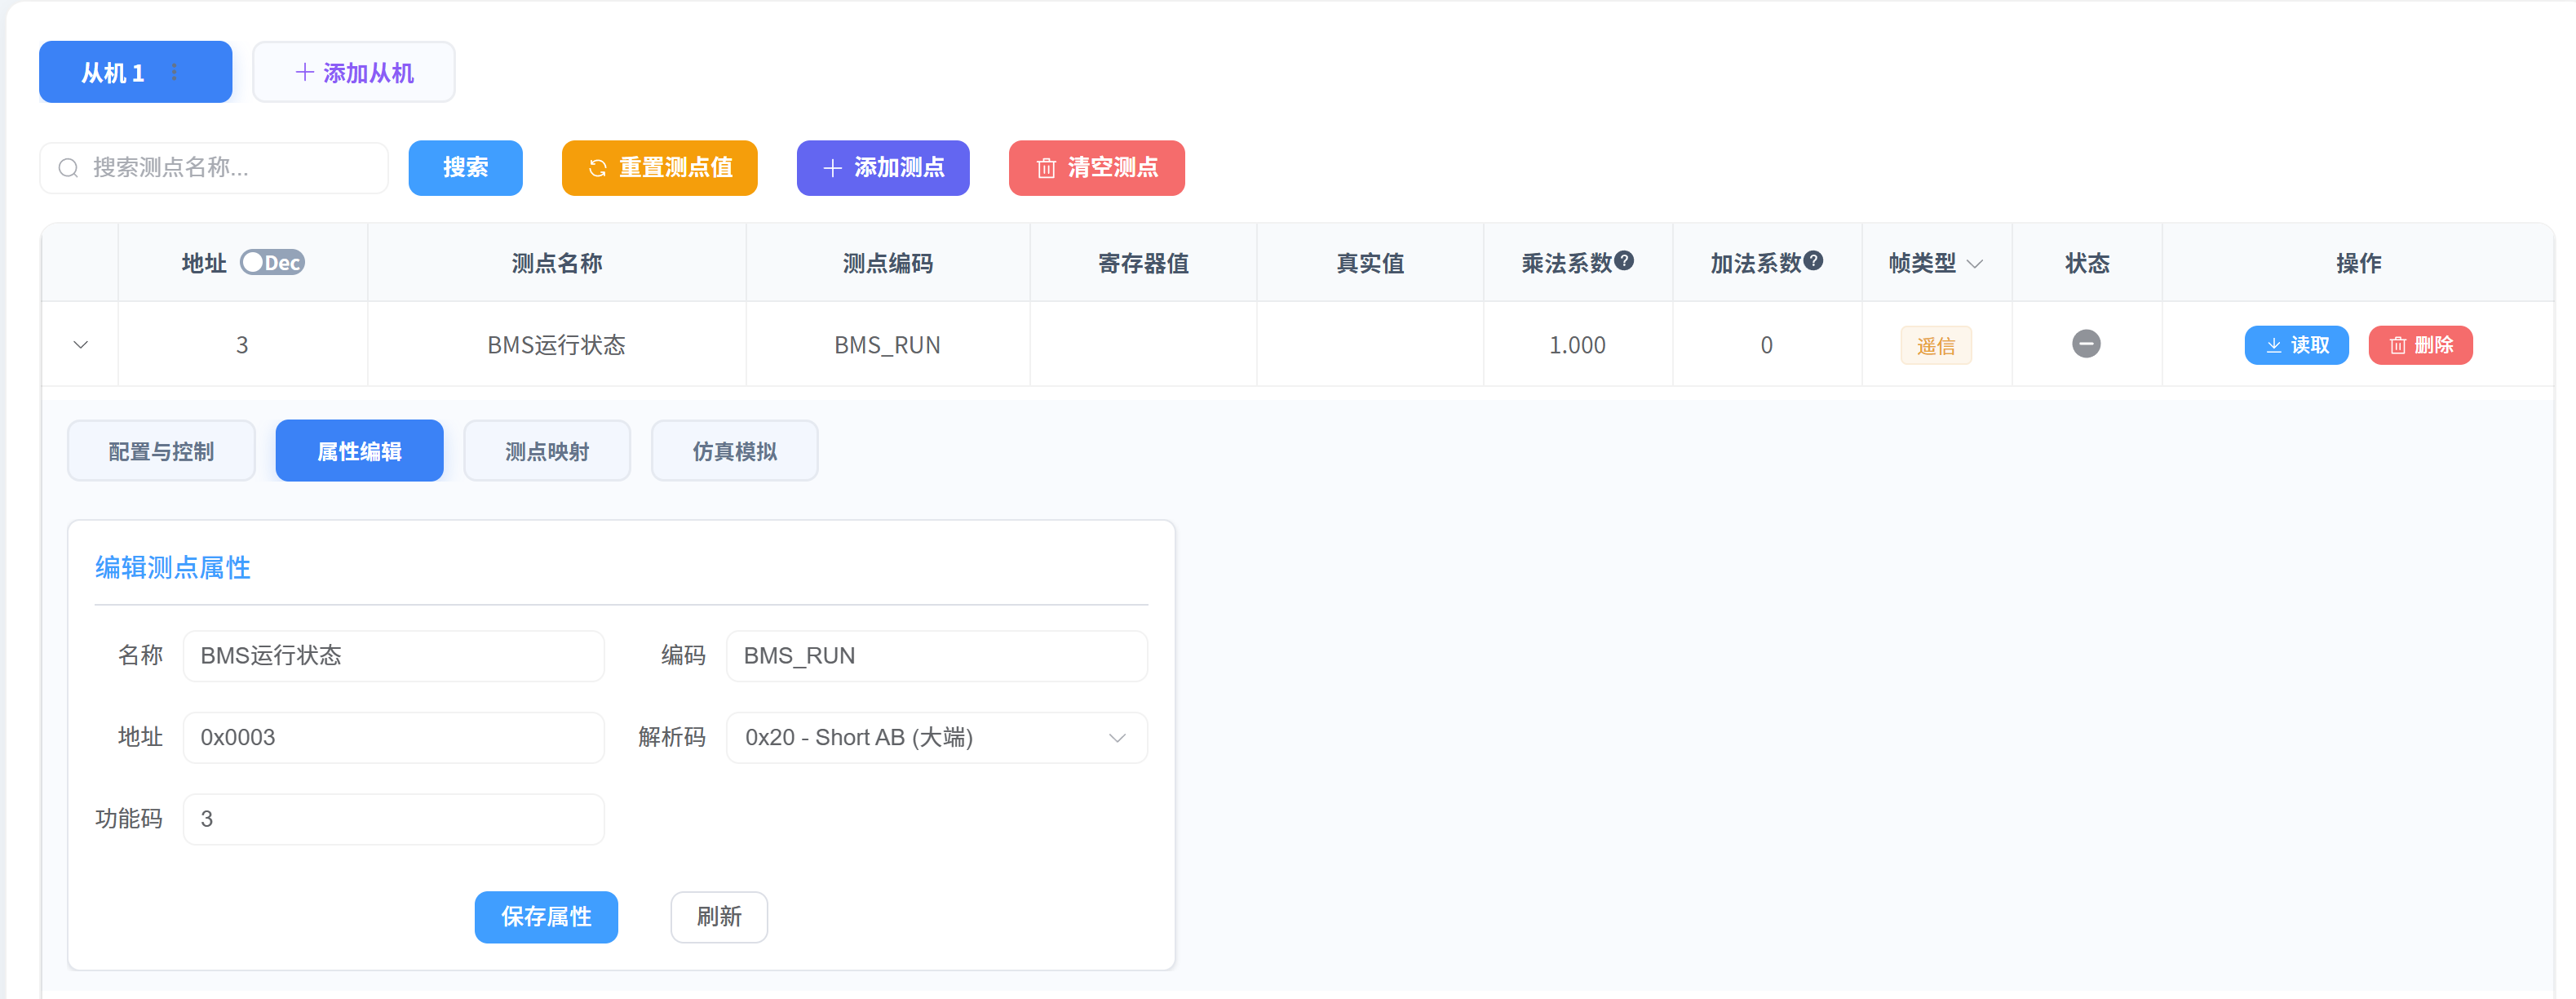Click 重置测点值 with the refresh icon
The height and width of the screenshot is (999, 2576).
(659, 168)
